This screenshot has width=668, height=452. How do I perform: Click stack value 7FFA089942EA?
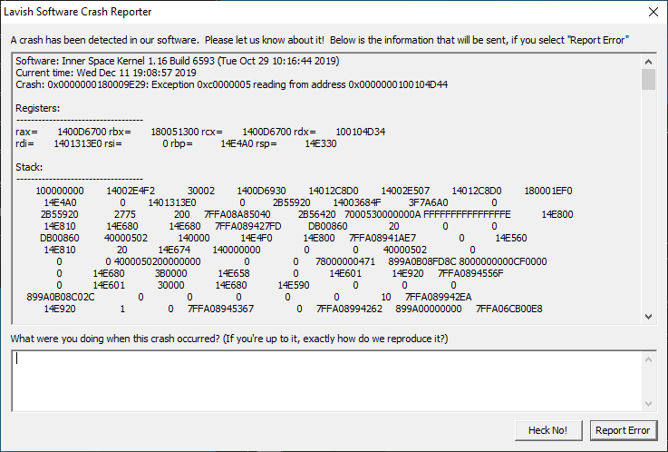coord(439,297)
